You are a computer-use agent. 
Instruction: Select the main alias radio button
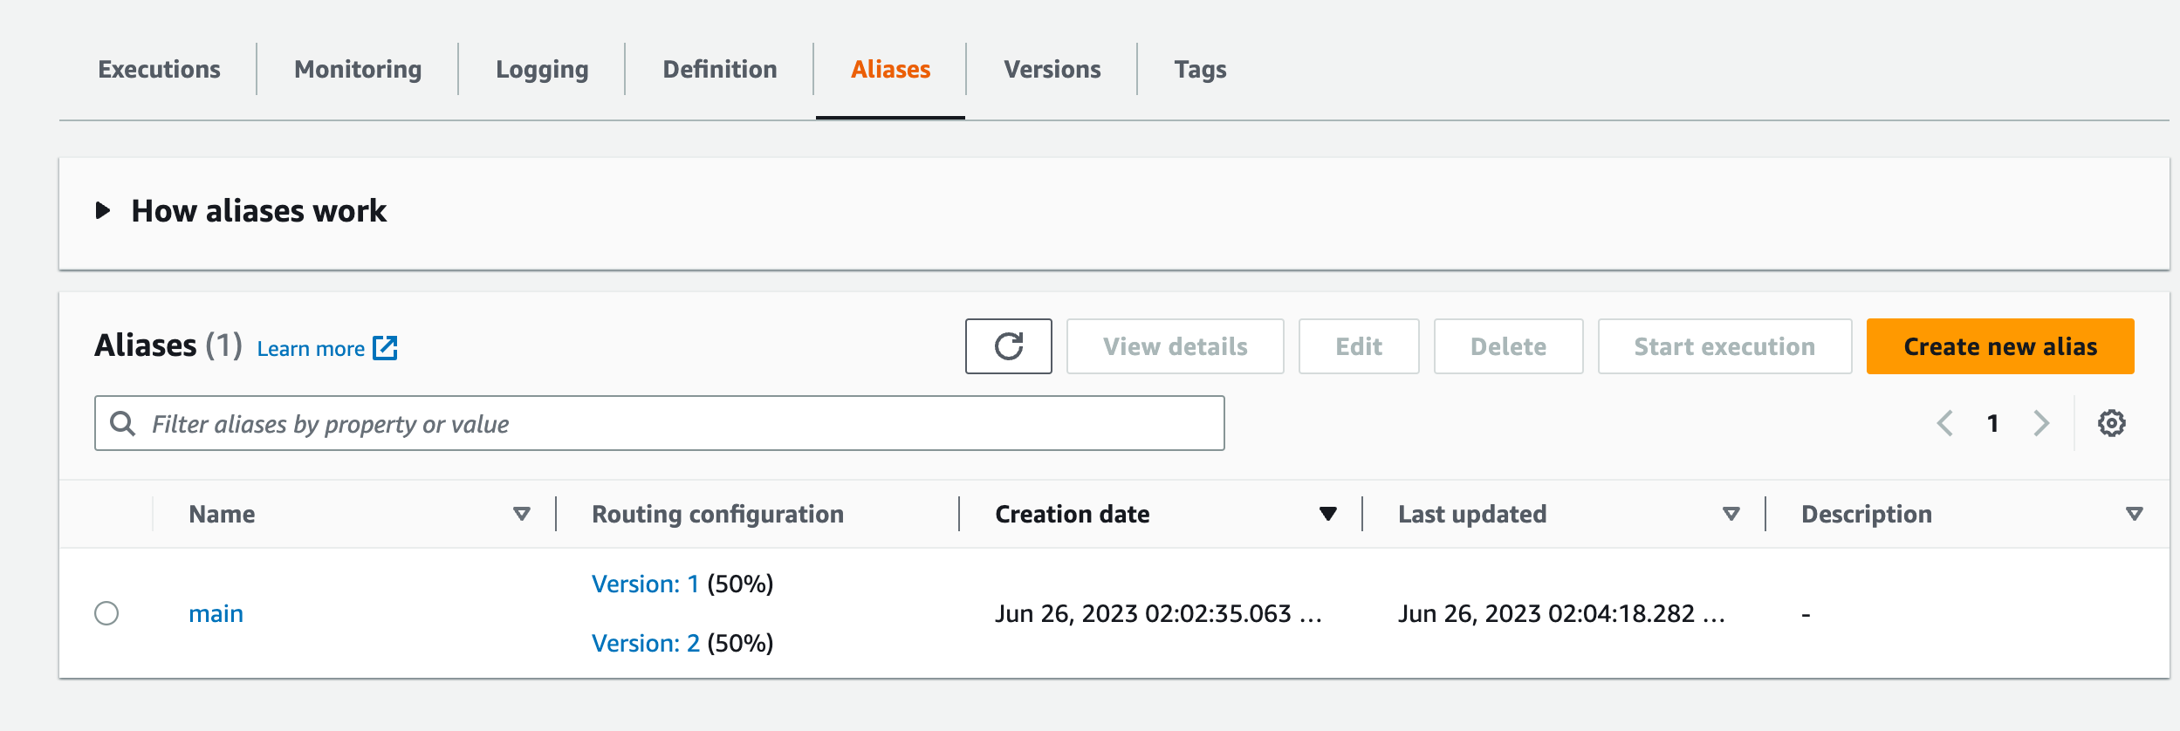(106, 613)
